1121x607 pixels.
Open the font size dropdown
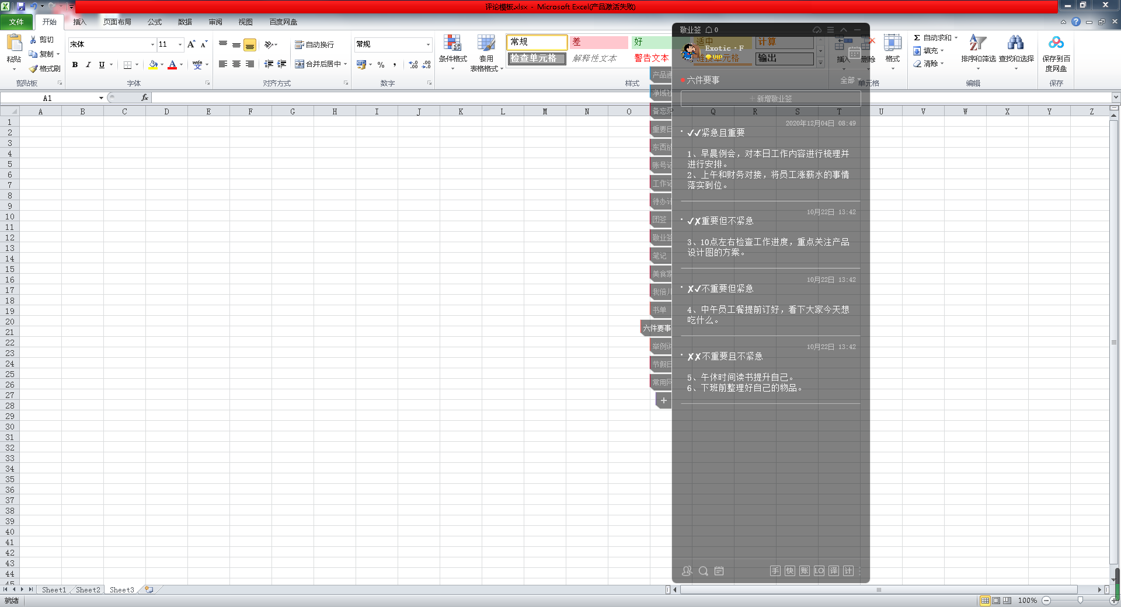pyautogui.click(x=180, y=44)
